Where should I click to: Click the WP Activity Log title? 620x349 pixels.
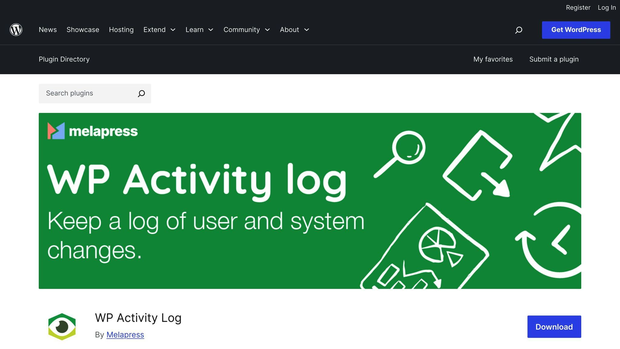[138, 318]
